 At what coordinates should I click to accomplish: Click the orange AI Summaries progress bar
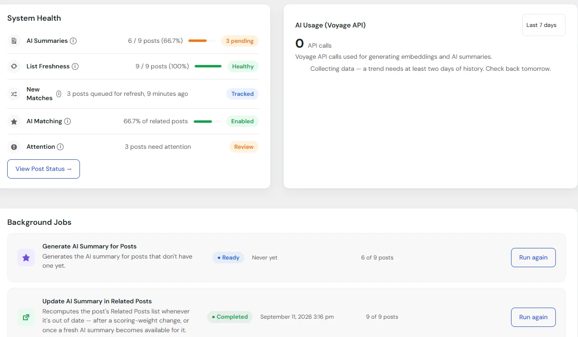tap(202, 41)
